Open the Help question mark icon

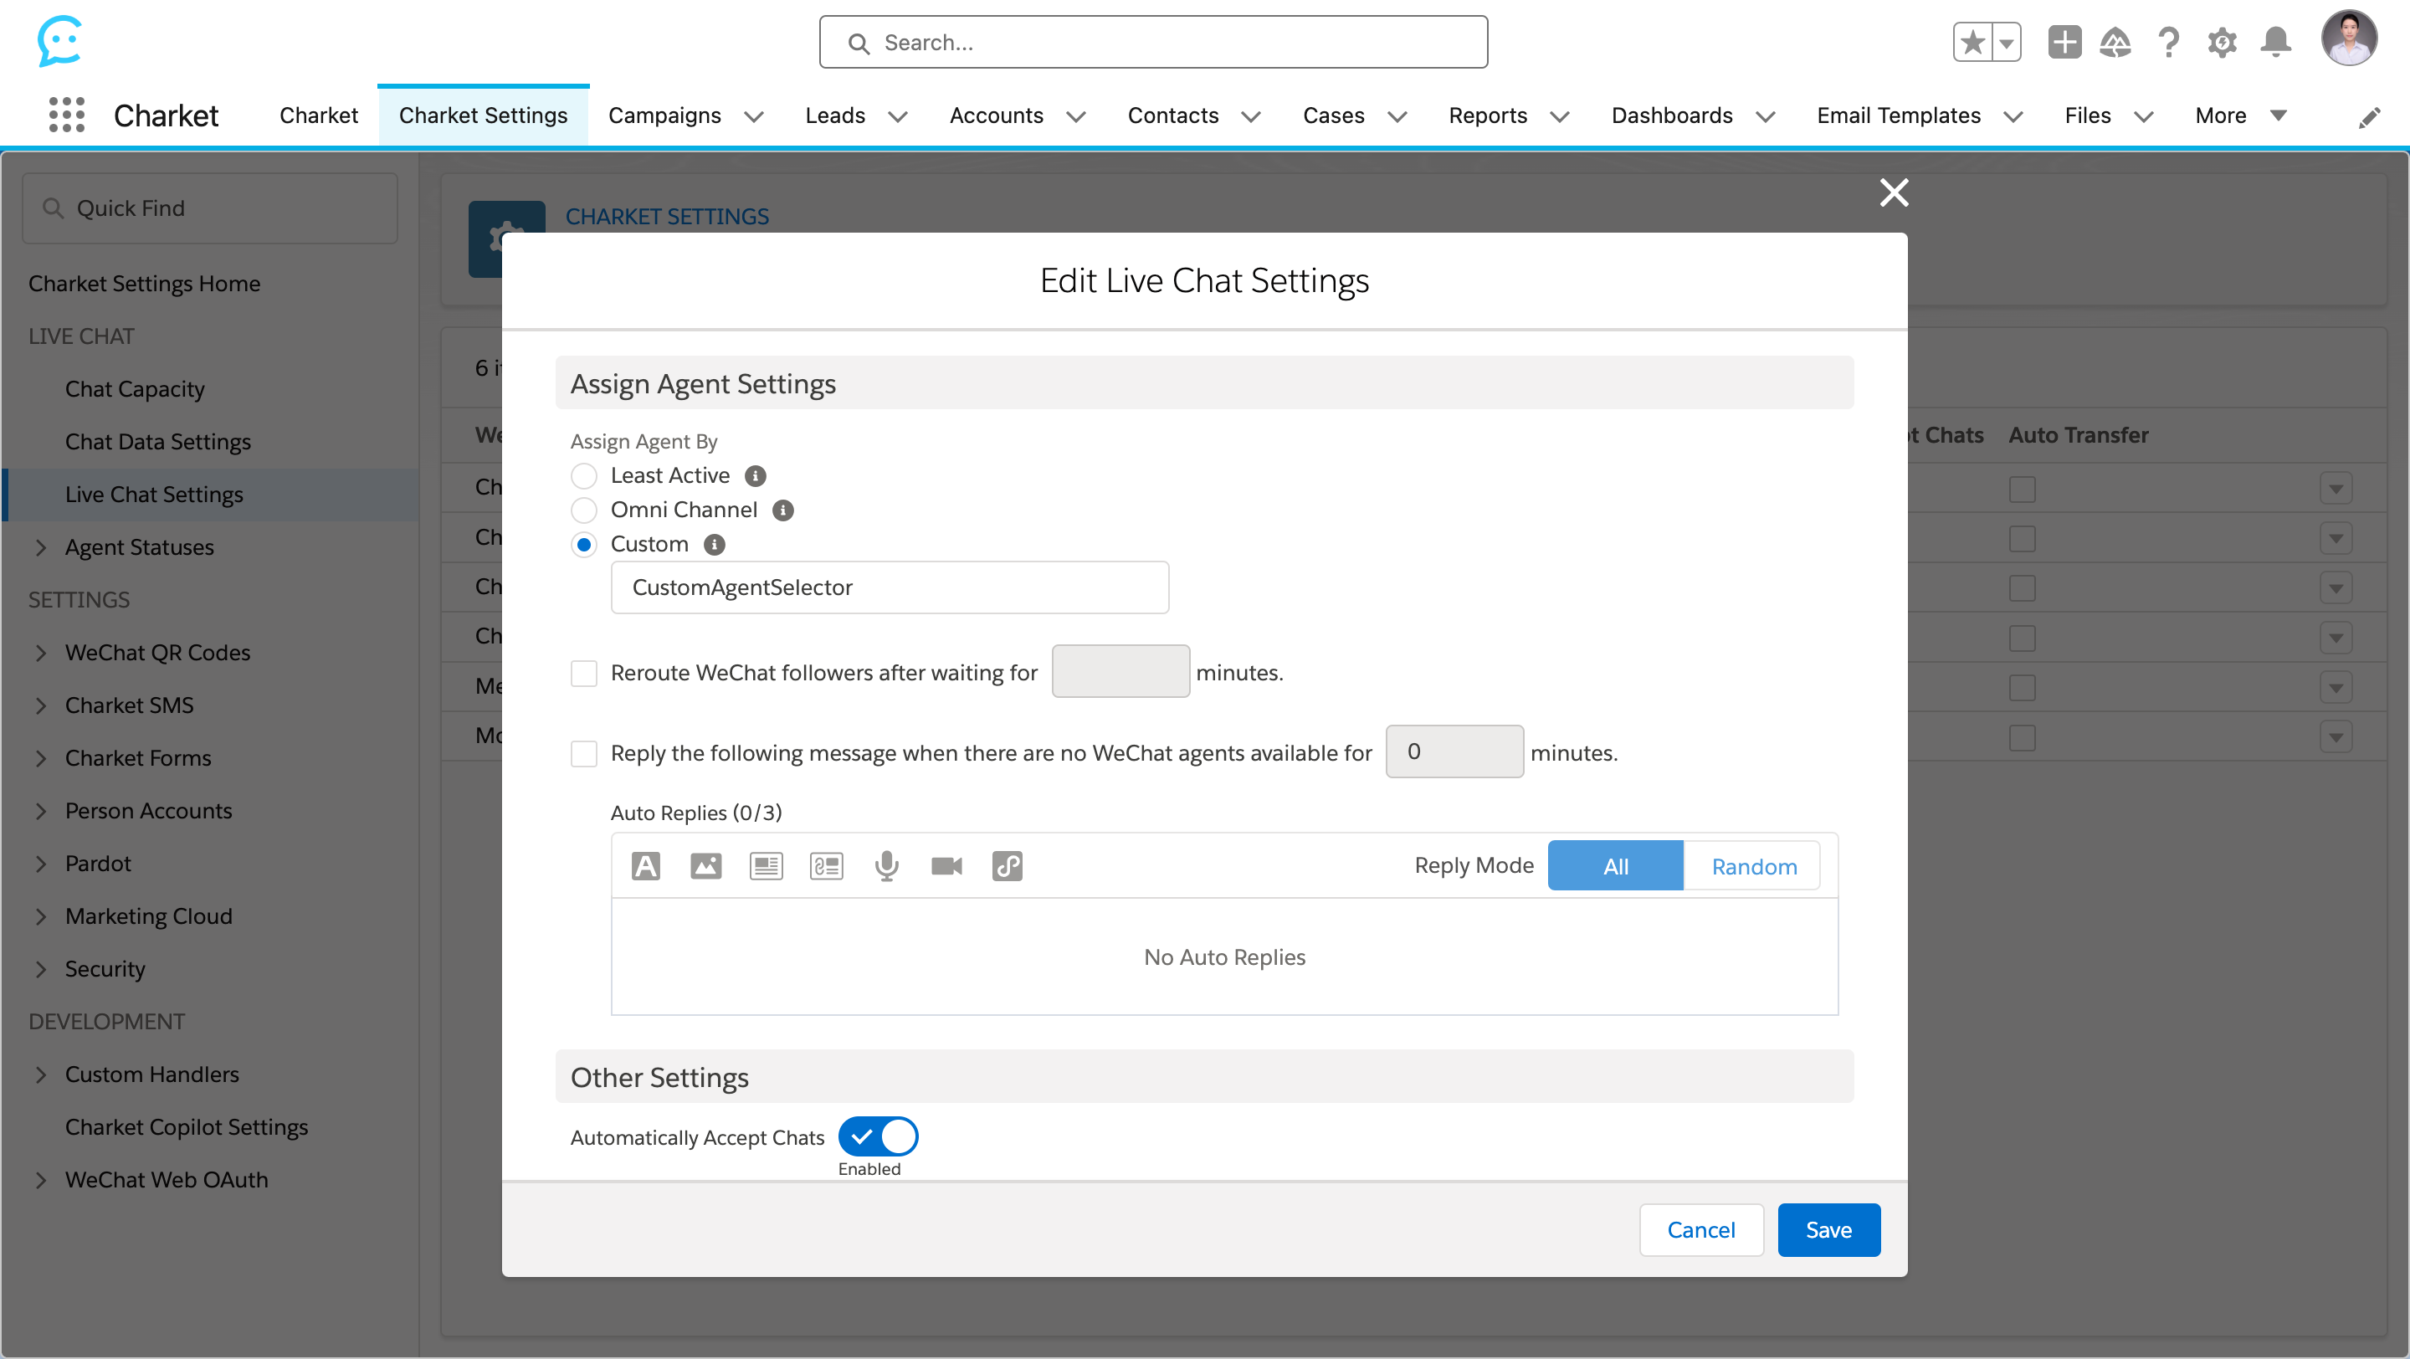click(x=2167, y=42)
